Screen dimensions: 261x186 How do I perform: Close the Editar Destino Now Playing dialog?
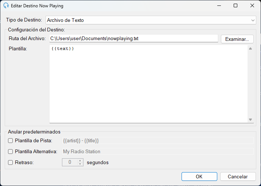252,6
